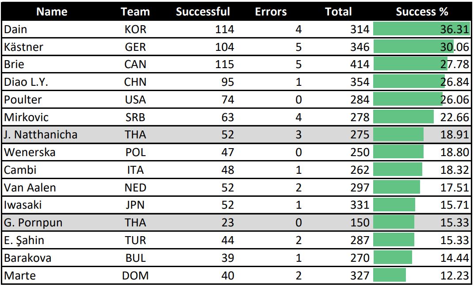
Task: Select the Dain name cell
Action: [x=15, y=29]
